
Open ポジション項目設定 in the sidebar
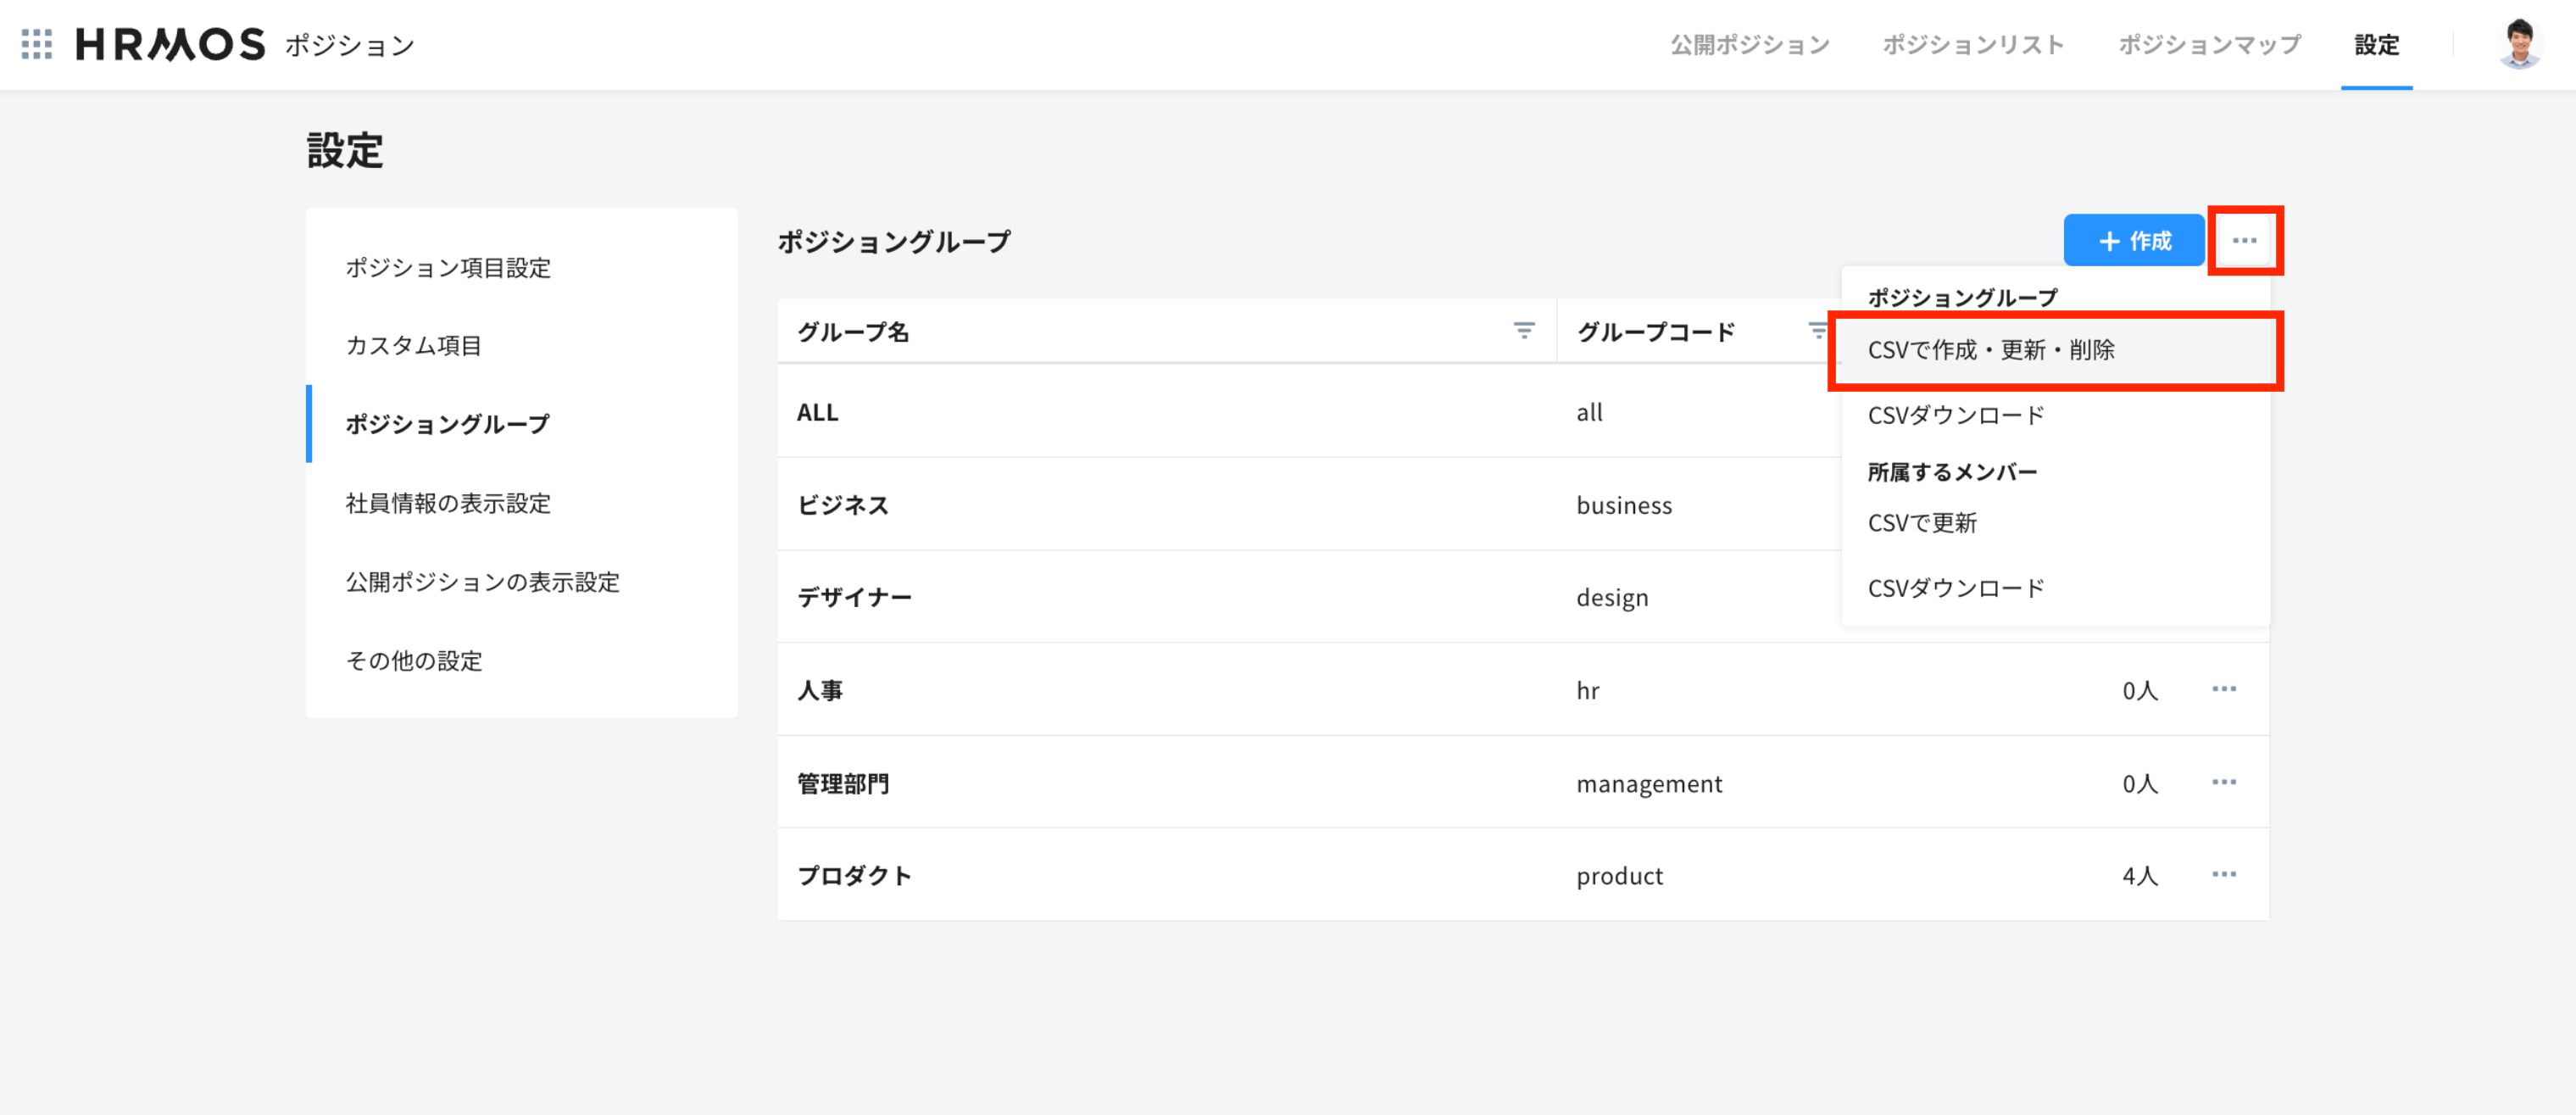[x=448, y=268]
